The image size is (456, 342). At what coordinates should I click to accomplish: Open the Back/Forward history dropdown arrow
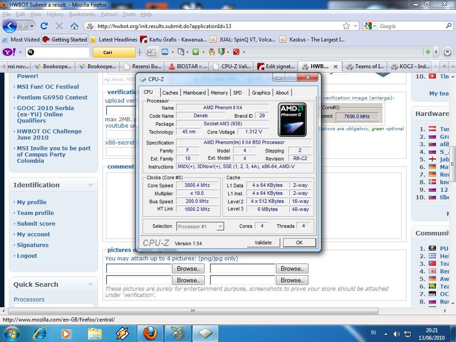pyautogui.click(x=32, y=26)
